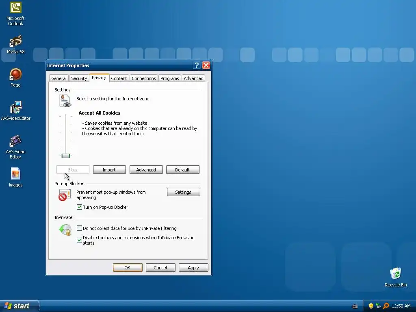Click the dialog's Help question mark button
Screen dimensions: 416x312
click(197, 65)
